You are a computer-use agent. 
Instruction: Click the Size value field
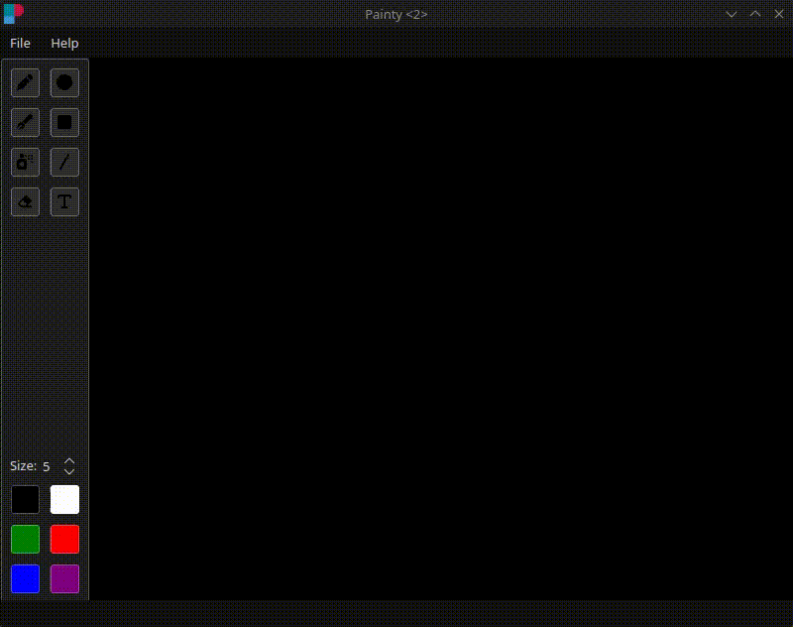[x=46, y=465]
